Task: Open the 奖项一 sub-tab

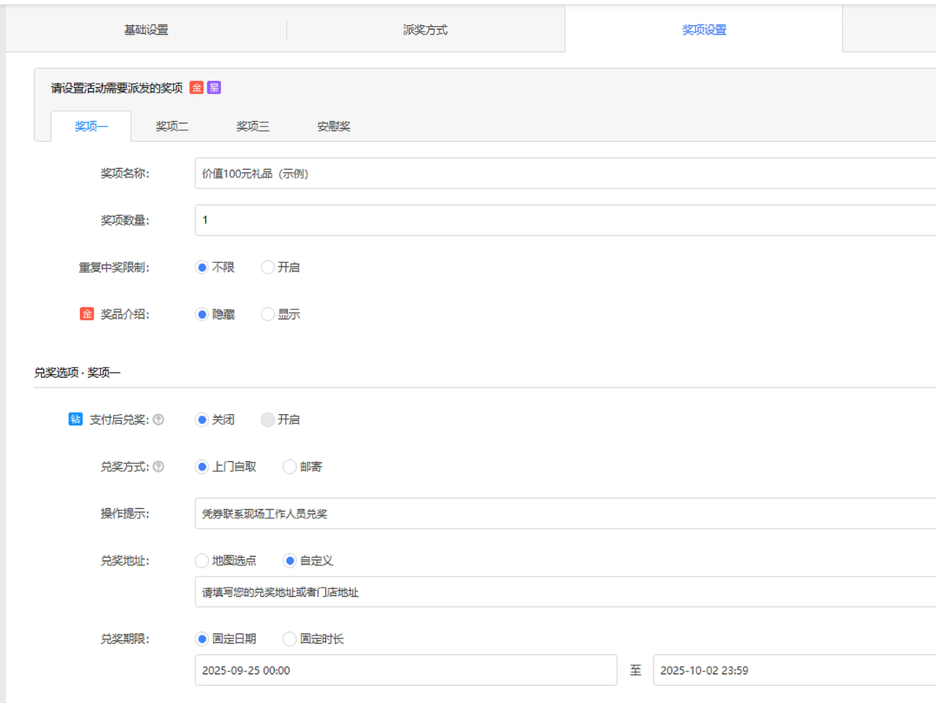Action: (91, 126)
